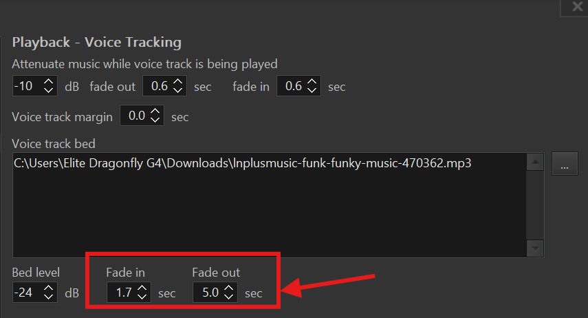Viewport: 588px width, 318px height.
Task: Increase the Bed level value
Action: pos(49,288)
